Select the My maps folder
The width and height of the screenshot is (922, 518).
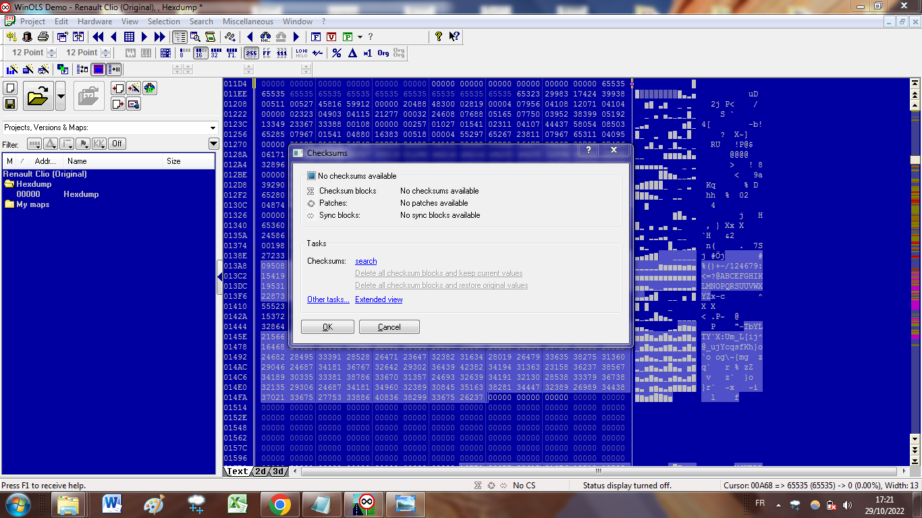click(x=32, y=204)
